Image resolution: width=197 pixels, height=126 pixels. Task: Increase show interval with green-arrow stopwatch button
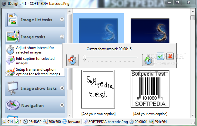pos(148,60)
